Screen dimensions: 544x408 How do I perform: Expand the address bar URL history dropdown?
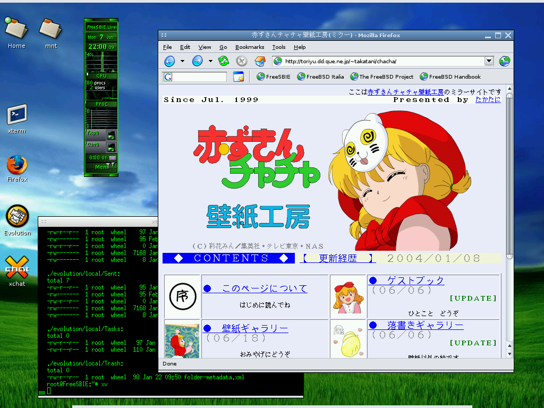click(x=489, y=61)
